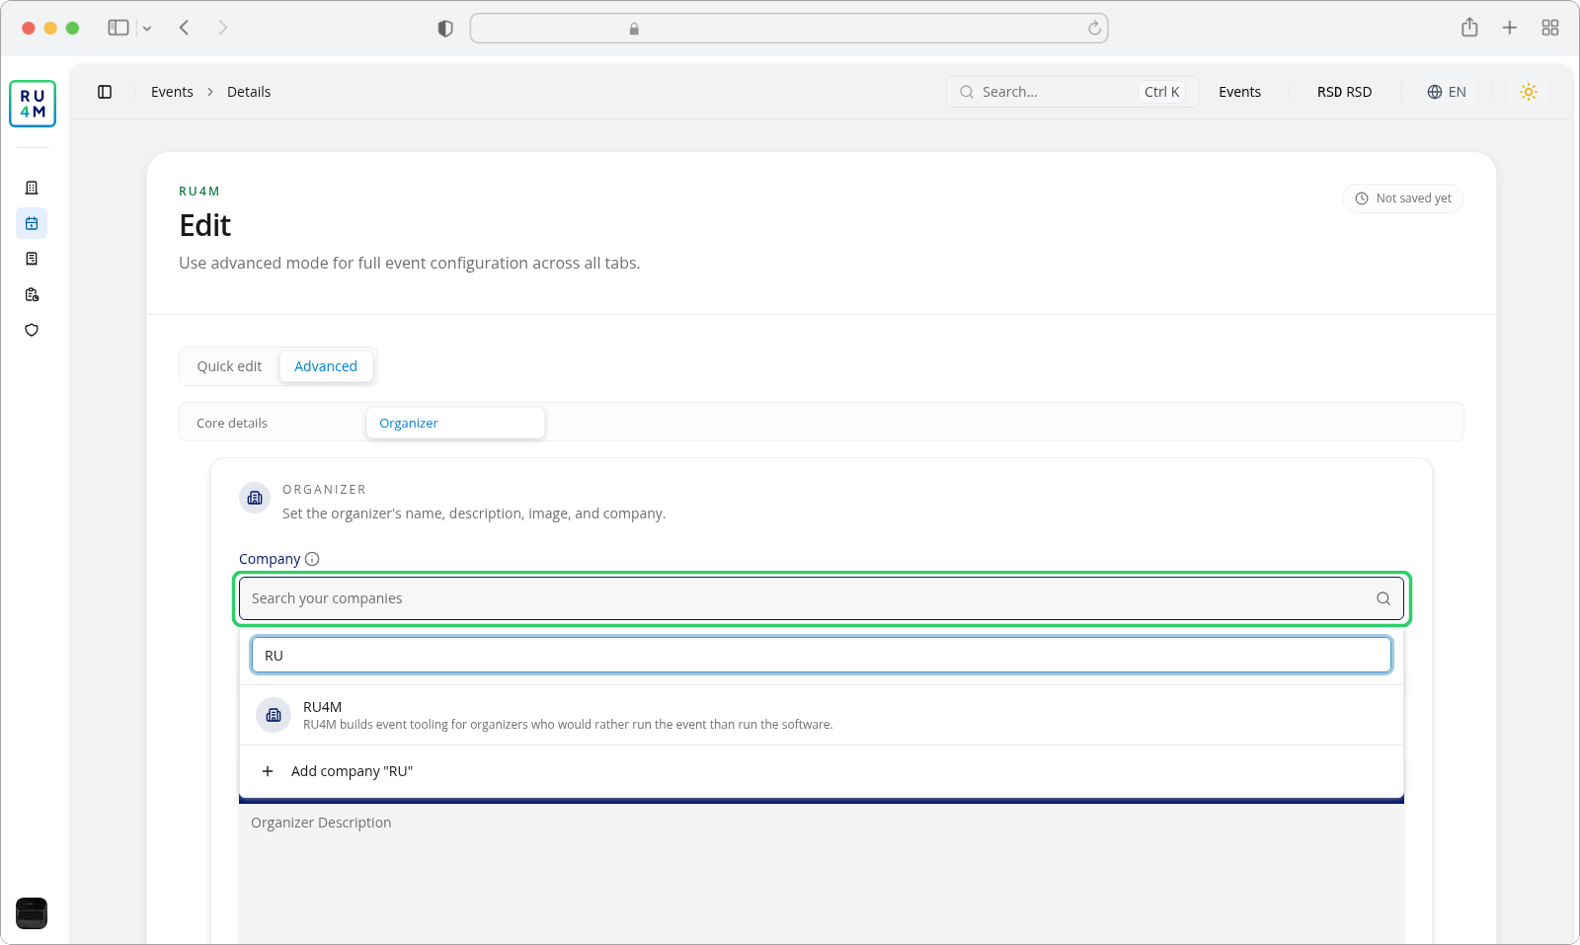
Task: Open the companies building icon in sidebar
Action: 32,188
